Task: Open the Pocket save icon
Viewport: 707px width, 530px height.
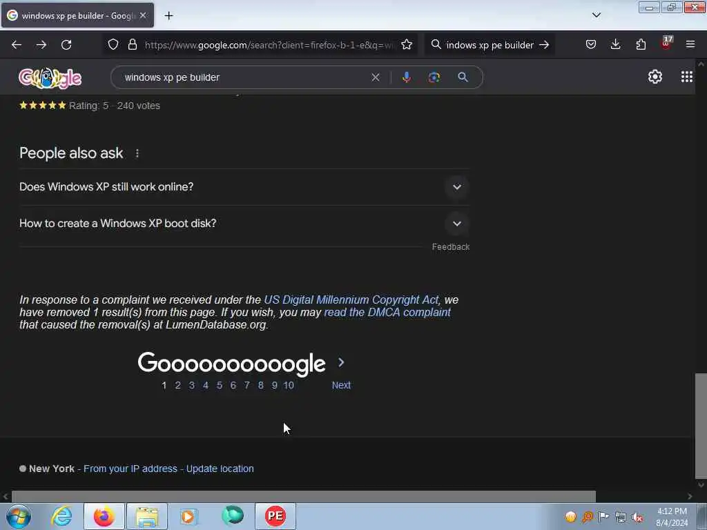Action: tap(591, 45)
